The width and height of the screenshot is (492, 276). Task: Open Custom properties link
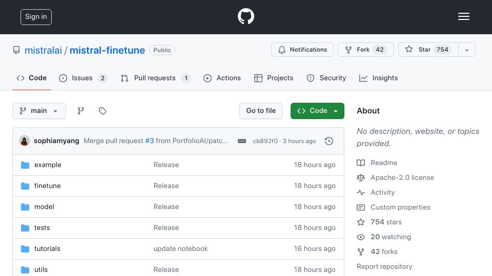click(400, 207)
